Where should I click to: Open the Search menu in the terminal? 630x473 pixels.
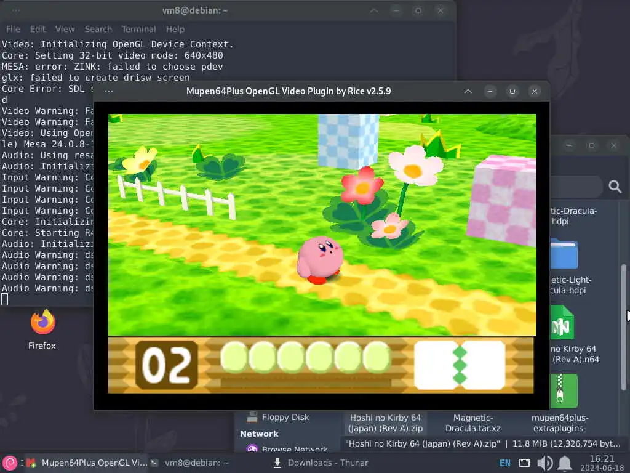click(98, 29)
